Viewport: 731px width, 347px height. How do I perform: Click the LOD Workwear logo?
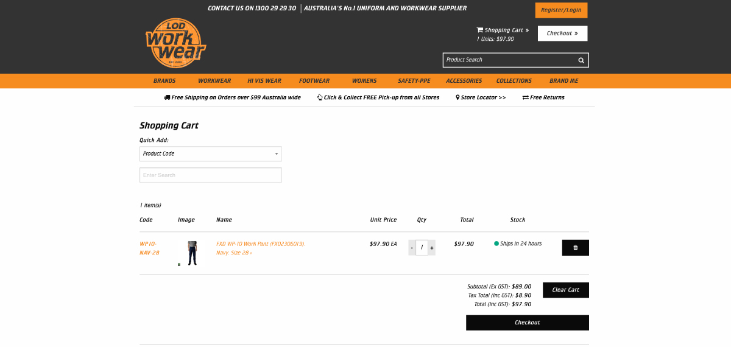pos(175,43)
